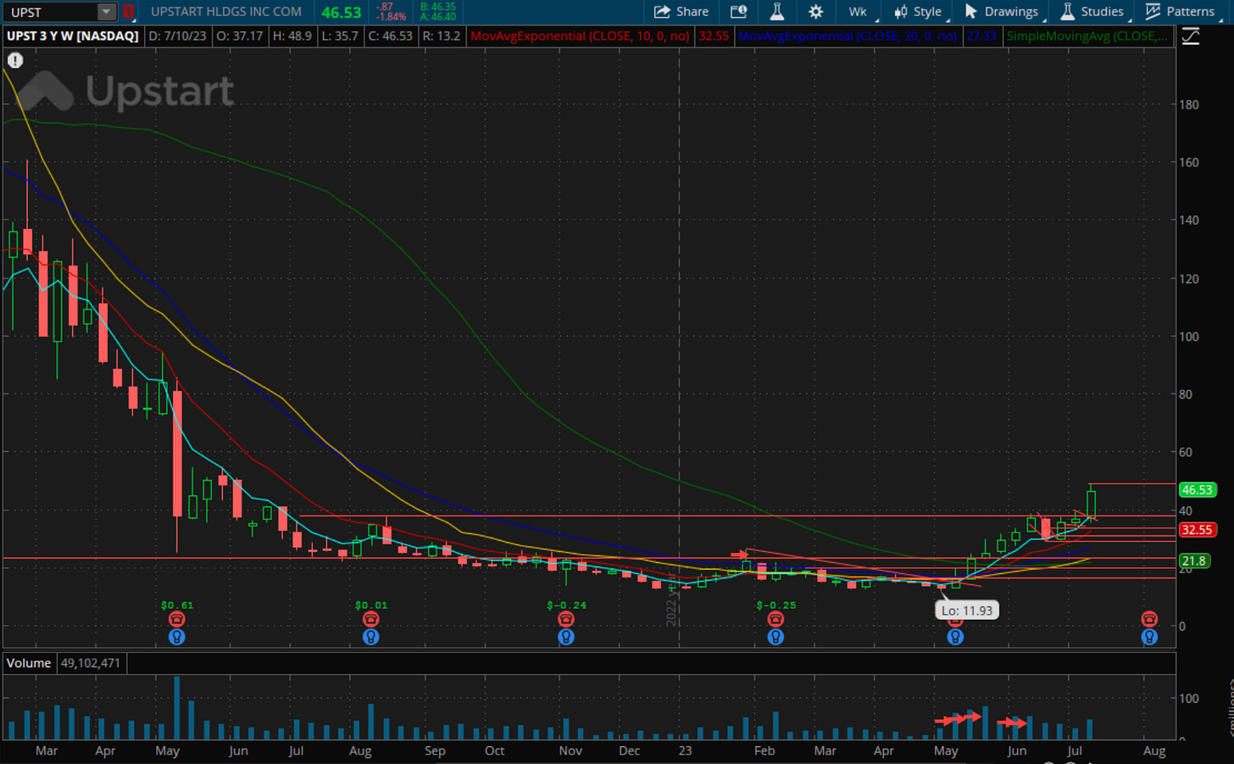The height and width of the screenshot is (764, 1234).
Task: Change the Wk timeframe selector
Action: pyautogui.click(x=858, y=12)
